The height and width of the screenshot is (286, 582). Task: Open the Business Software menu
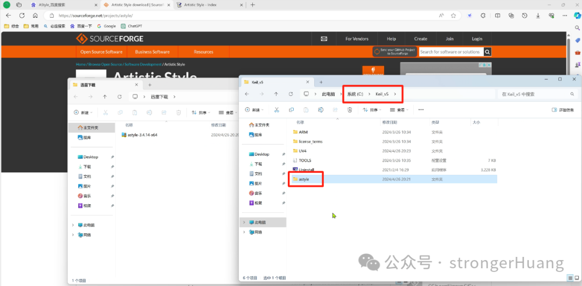click(152, 52)
